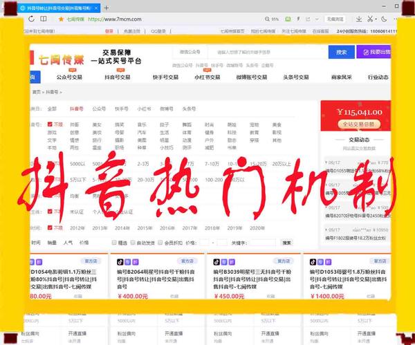
Task: Click the blue 搜索 search button
Action: (342, 52)
